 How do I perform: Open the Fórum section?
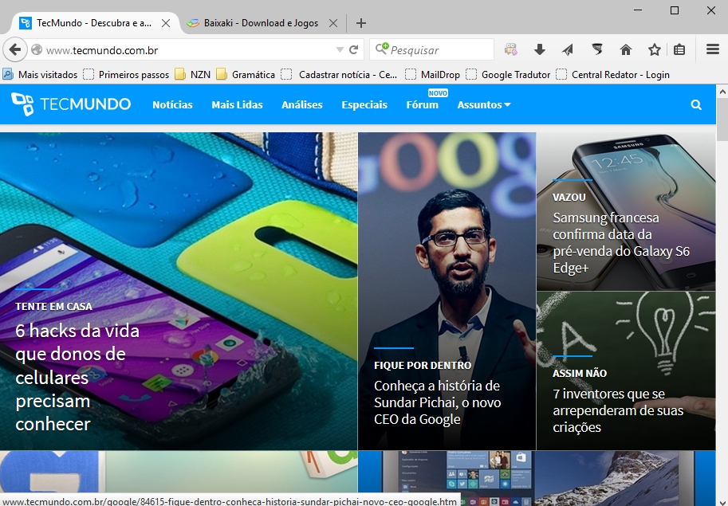[x=422, y=105]
